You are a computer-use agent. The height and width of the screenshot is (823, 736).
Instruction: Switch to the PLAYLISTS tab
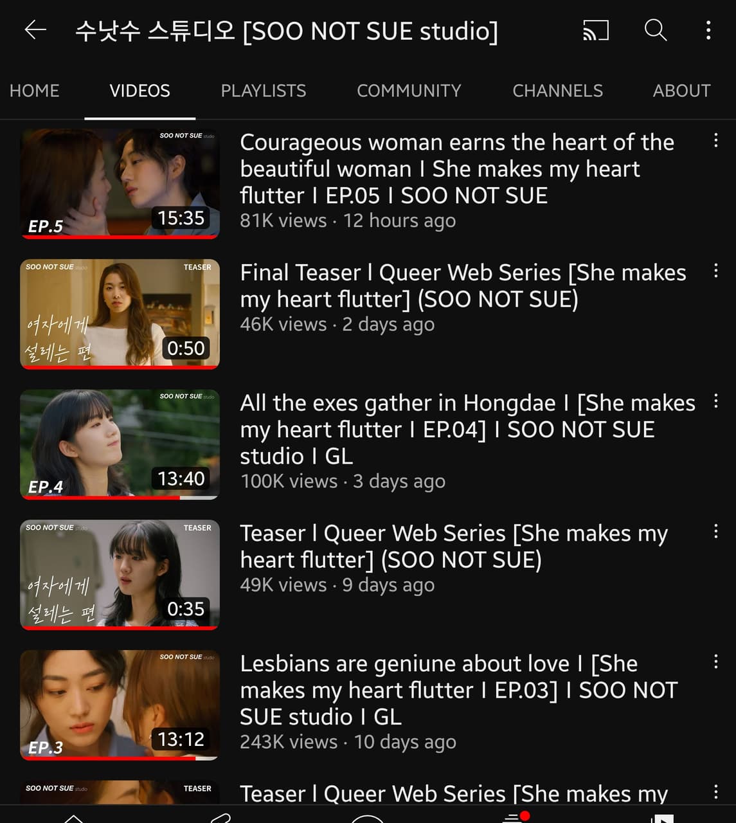(x=264, y=91)
